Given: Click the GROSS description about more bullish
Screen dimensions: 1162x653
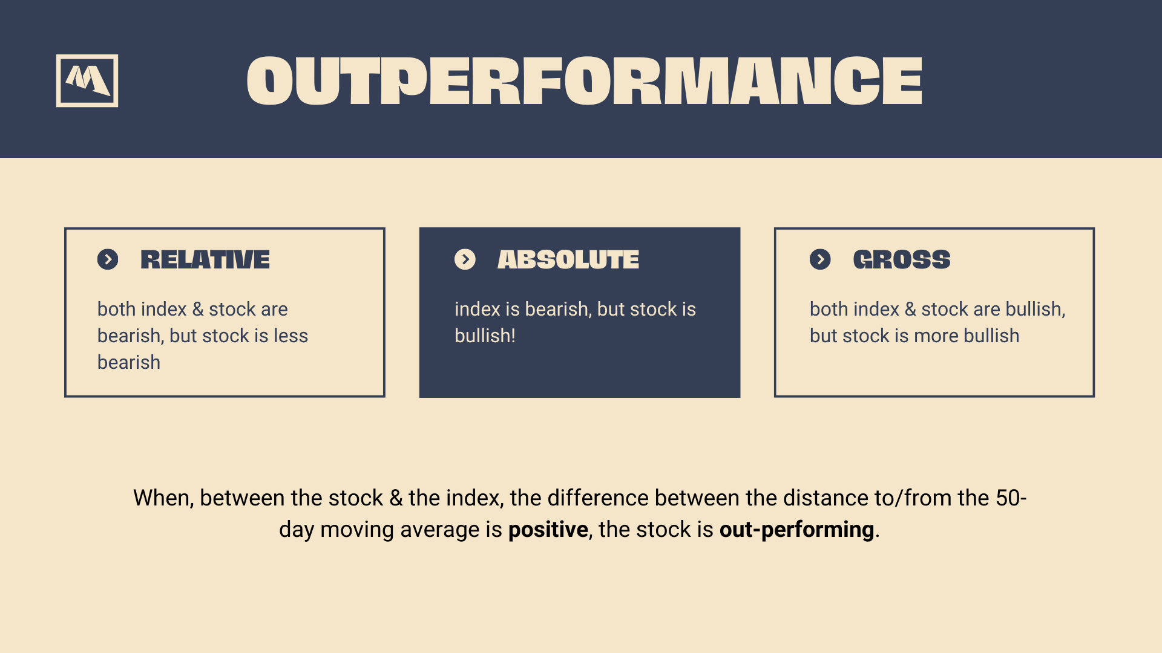Looking at the screenshot, I should (x=937, y=322).
